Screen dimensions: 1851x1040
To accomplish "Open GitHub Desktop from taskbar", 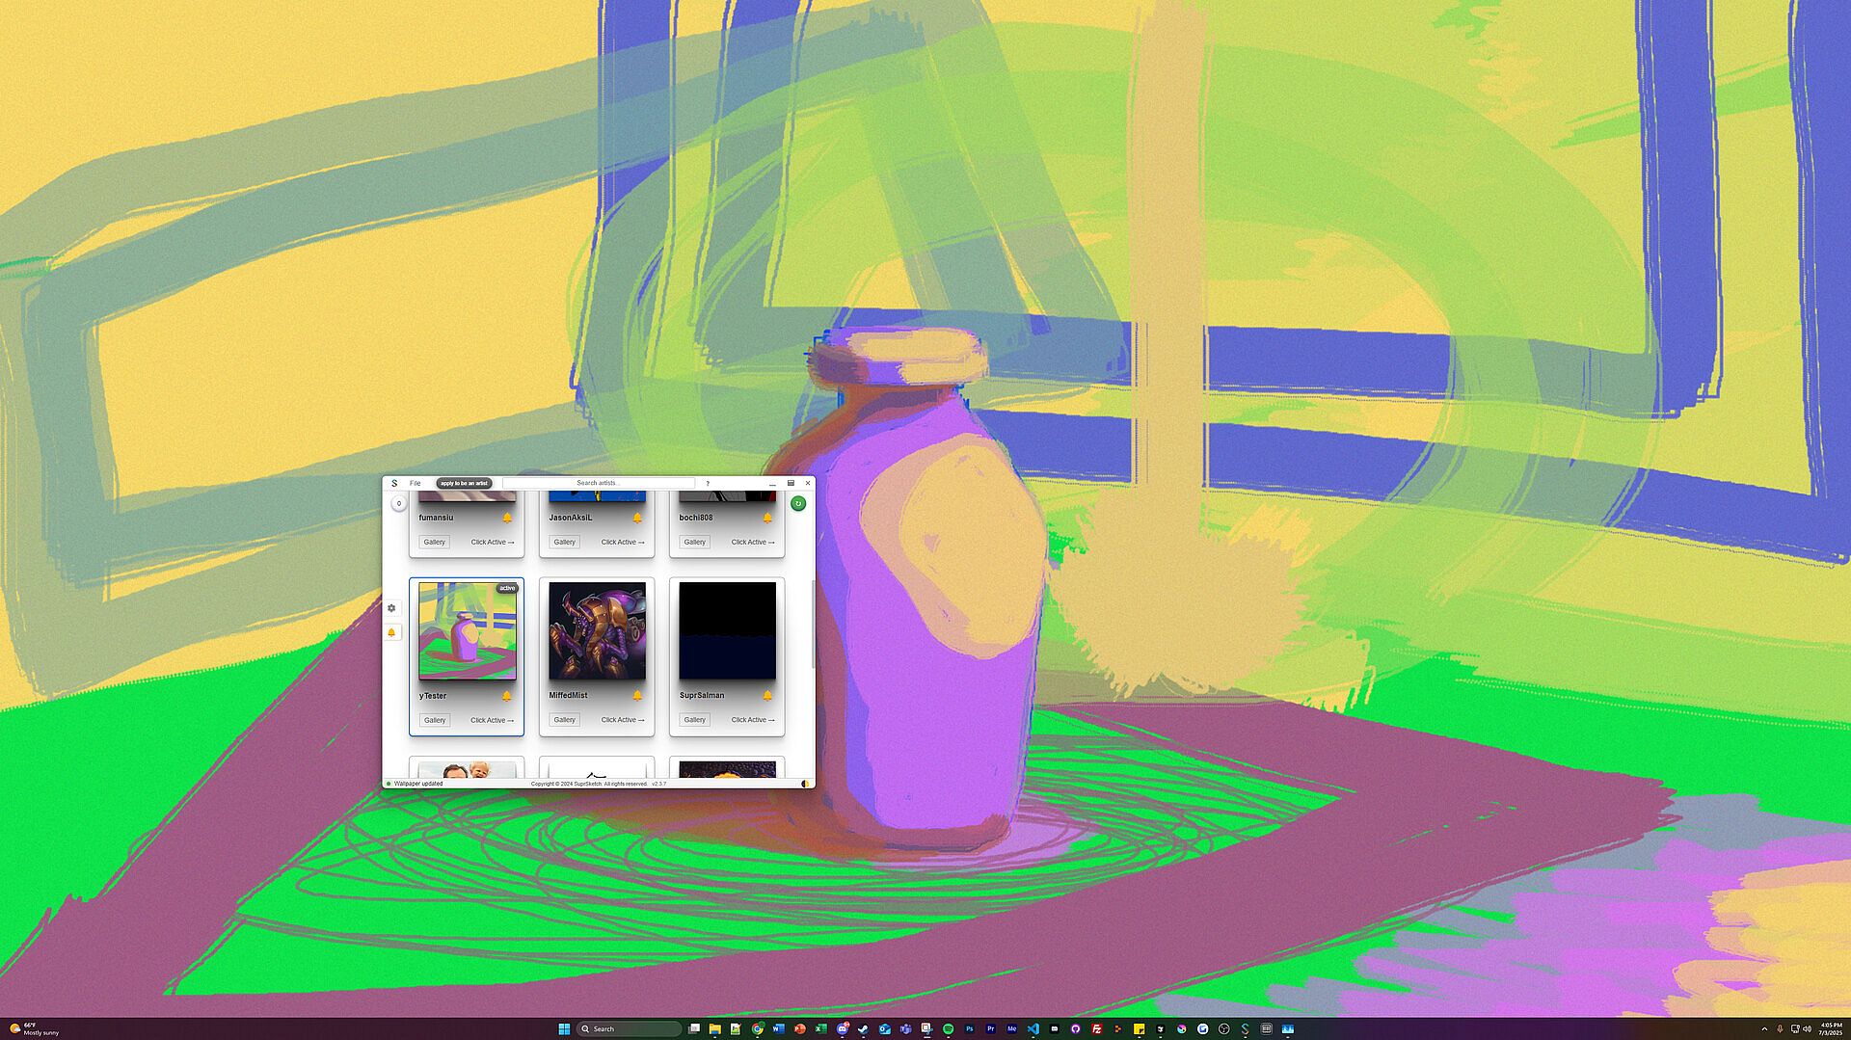I will (x=1075, y=1028).
